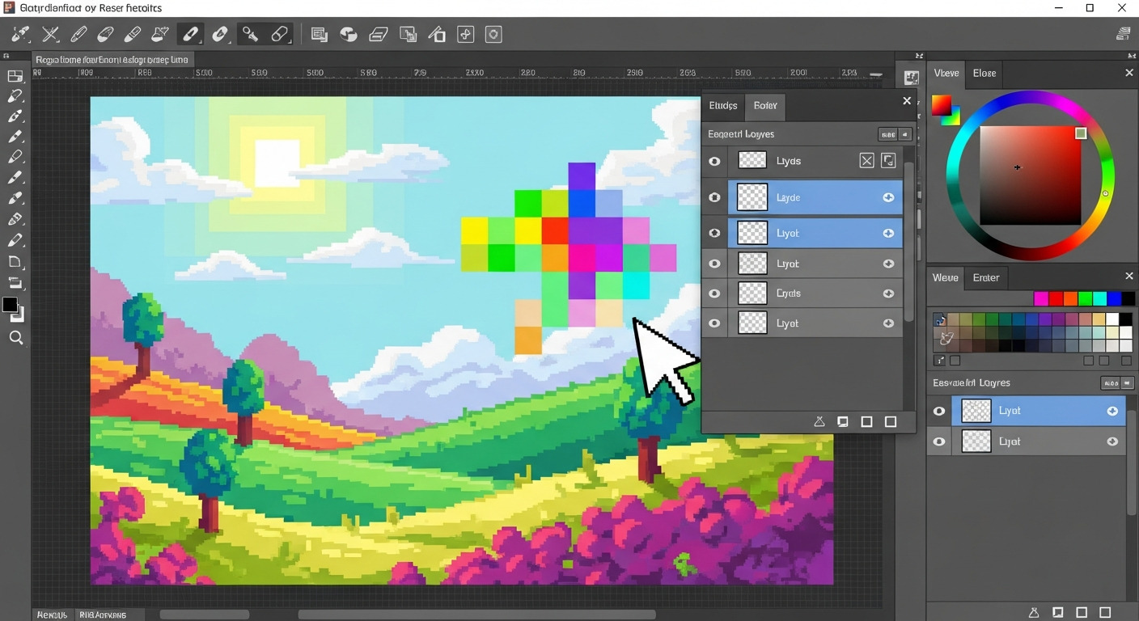Screen dimensions: 1139x621
Task: Select the Layde layer thumbnail
Action: click(752, 197)
